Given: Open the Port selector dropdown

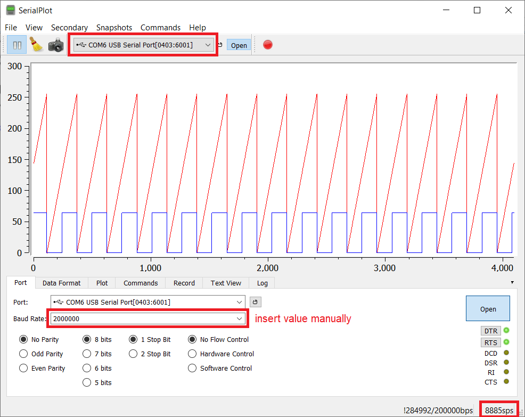Looking at the screenshot, I should tap(240, 302).
